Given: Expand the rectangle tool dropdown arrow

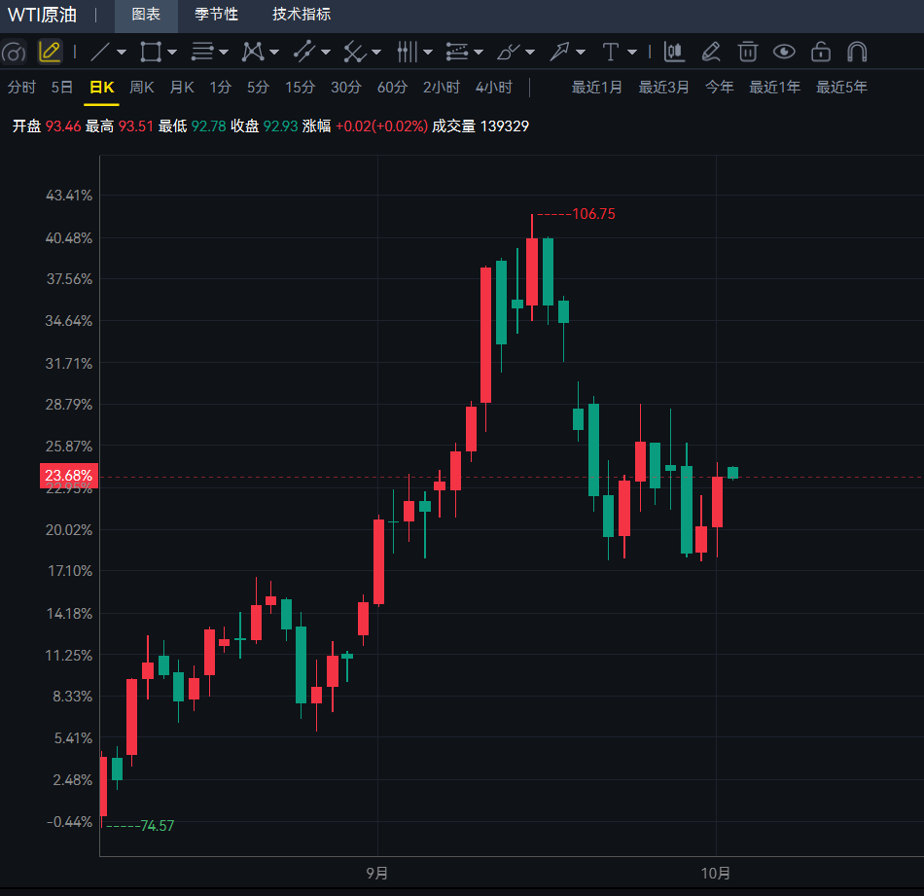Looking at the screenshot, I should click(x=172, y=53).
